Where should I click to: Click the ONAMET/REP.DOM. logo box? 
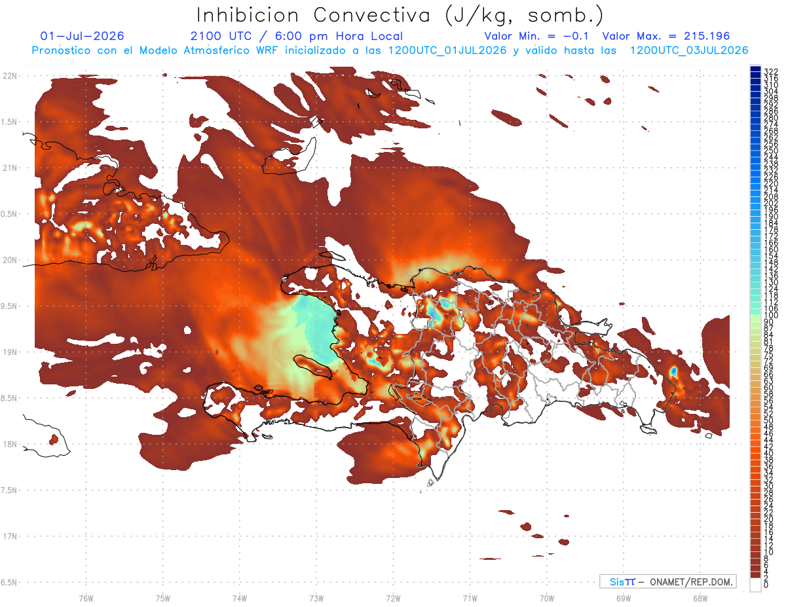click(668, 581)
